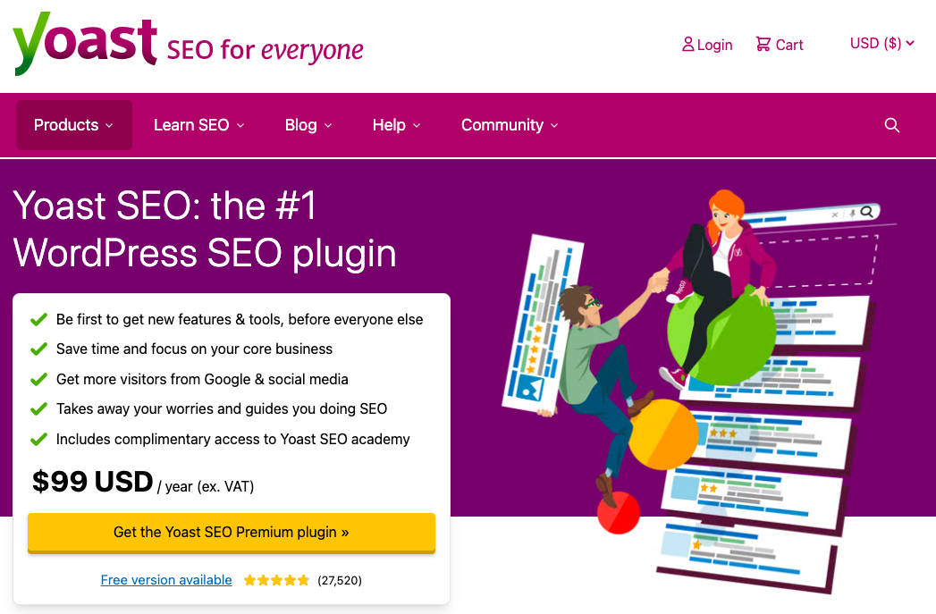Click 'Be first to get new features' text

pyautogui.click(x=144, y=319)
